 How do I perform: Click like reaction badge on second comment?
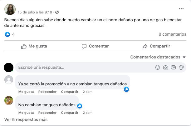(x=80, y=106)
